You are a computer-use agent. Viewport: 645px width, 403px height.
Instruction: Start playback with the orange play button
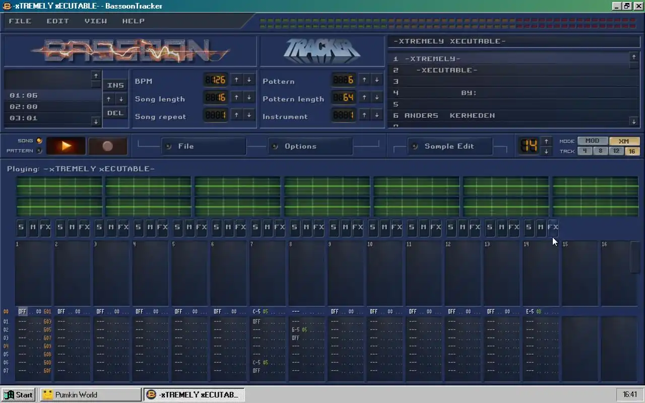(x=66, y=146)
